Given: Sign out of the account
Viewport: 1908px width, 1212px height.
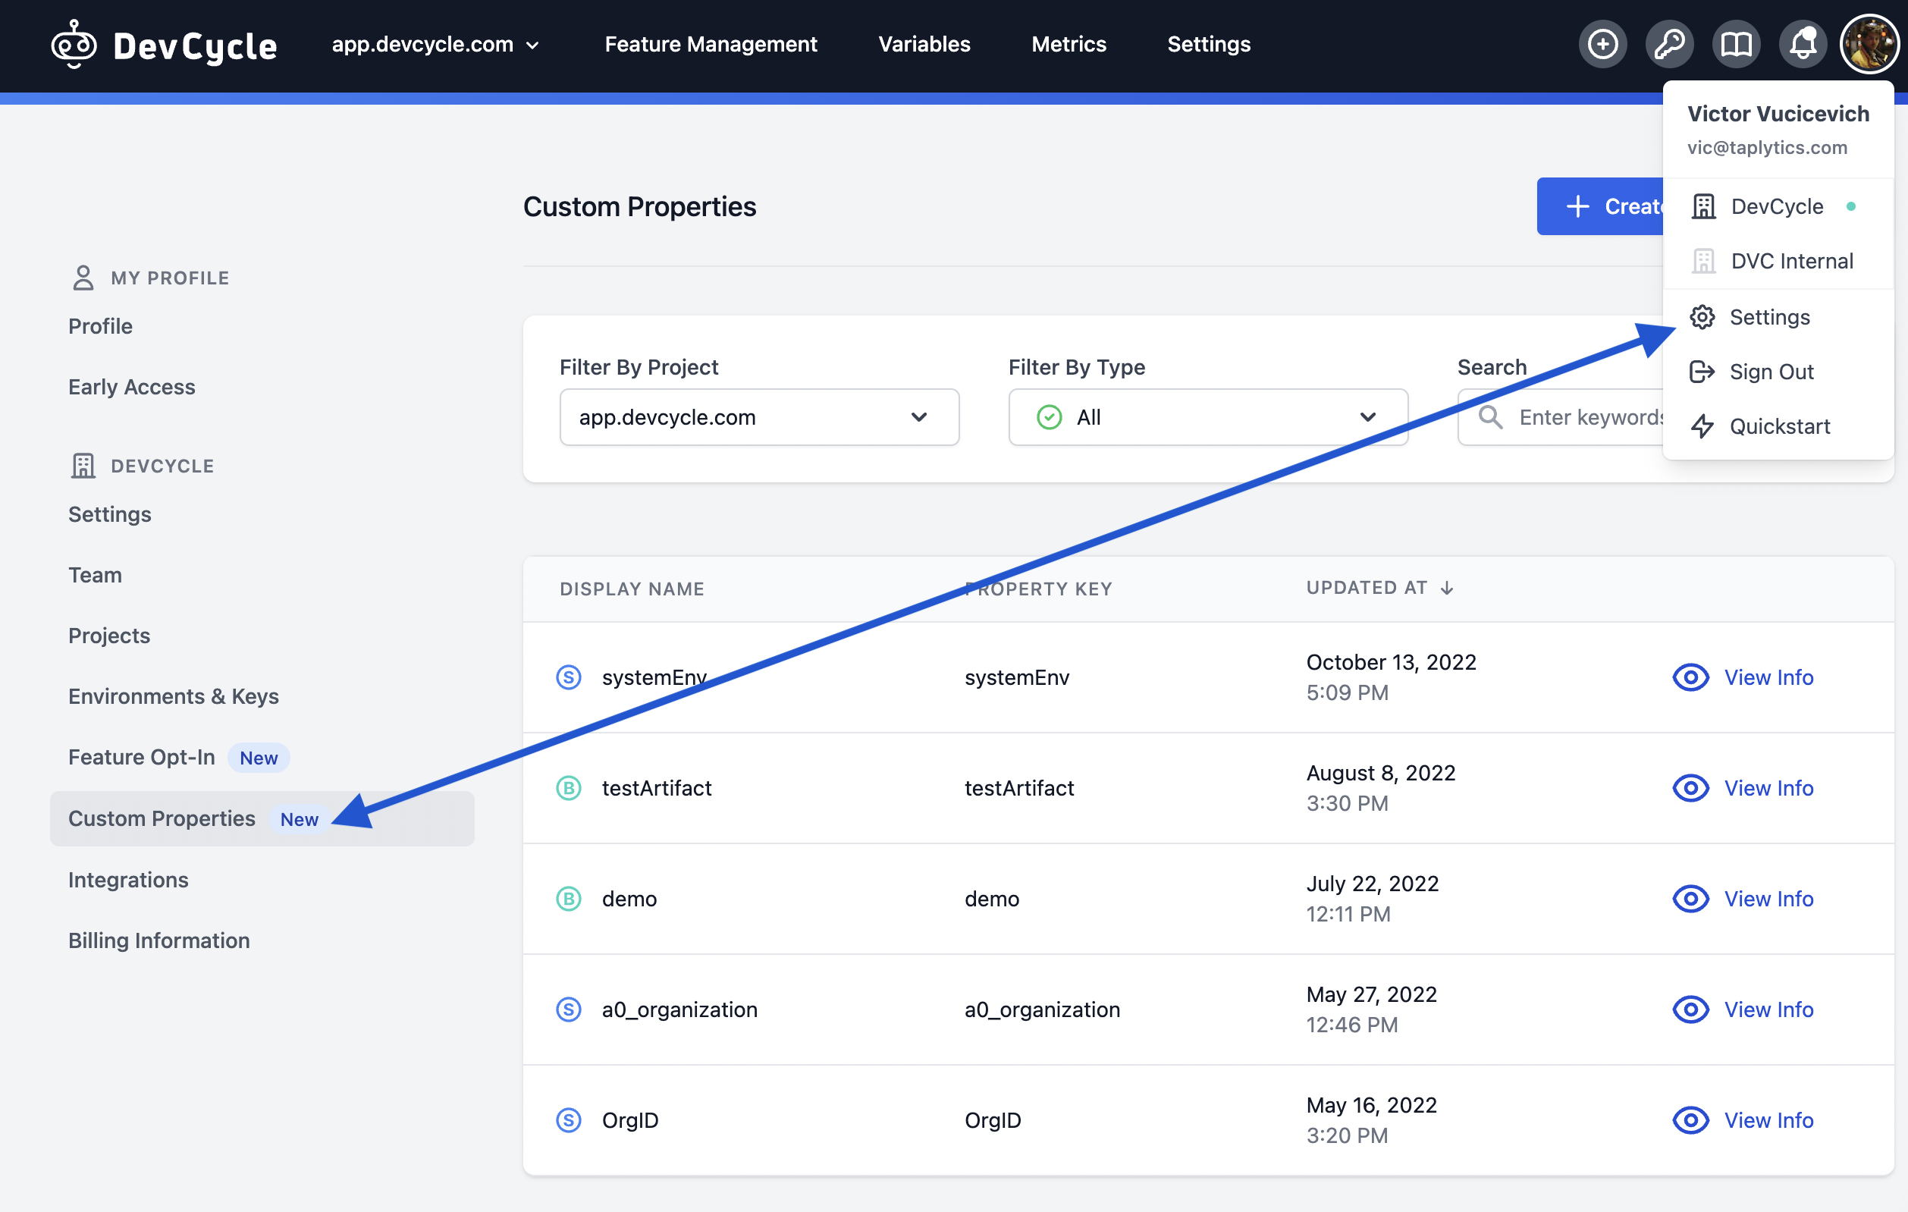Looking at the screenshot, I should pyautogui.click(x=1771, y=371).
